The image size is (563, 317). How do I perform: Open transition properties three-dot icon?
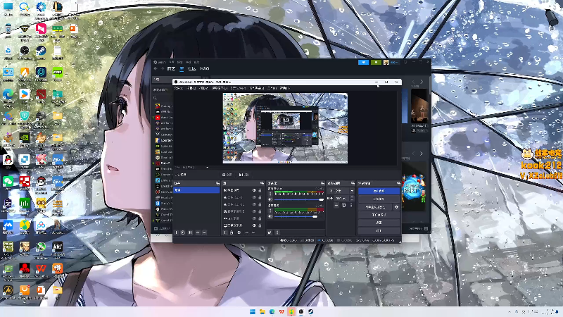[x=351, y=205]
